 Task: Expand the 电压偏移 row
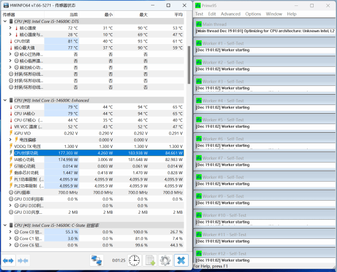(10, 140)
